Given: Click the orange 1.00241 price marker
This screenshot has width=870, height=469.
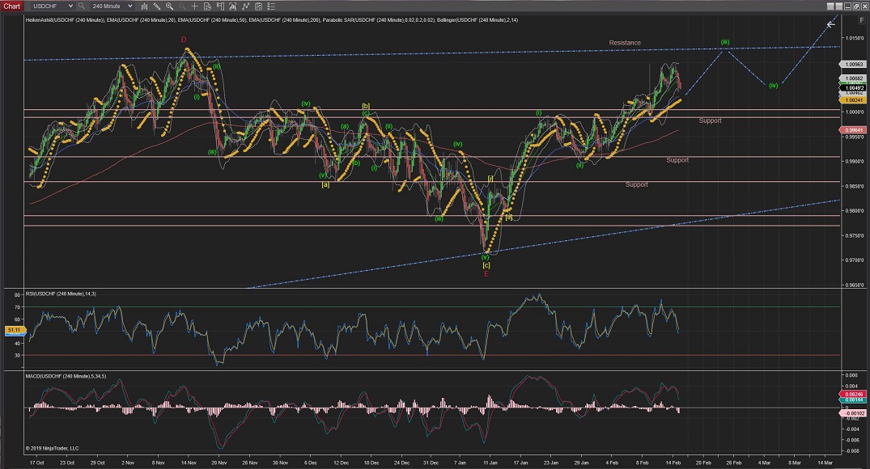Looking at the screenshot, I should (x=854, y=100).
